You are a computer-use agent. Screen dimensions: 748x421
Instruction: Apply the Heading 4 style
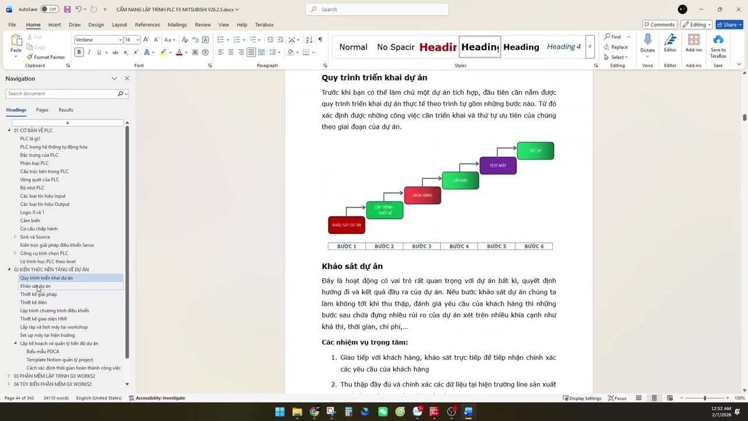[563, 47]
